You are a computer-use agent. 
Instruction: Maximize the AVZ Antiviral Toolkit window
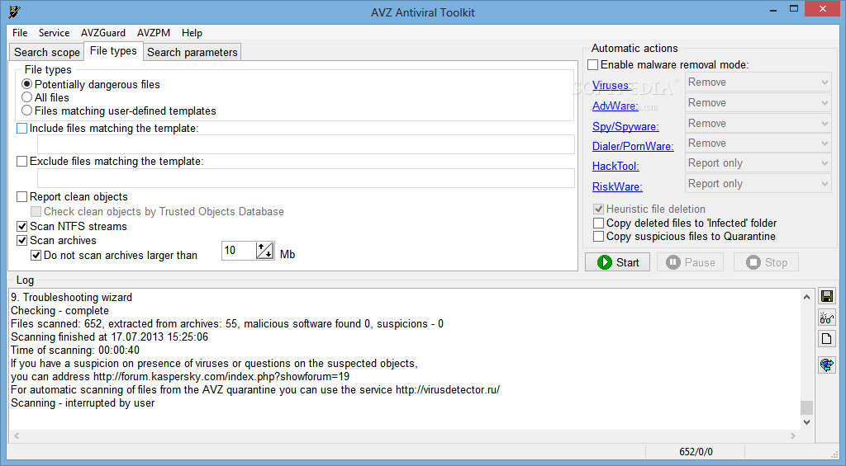tap(794, 9)
